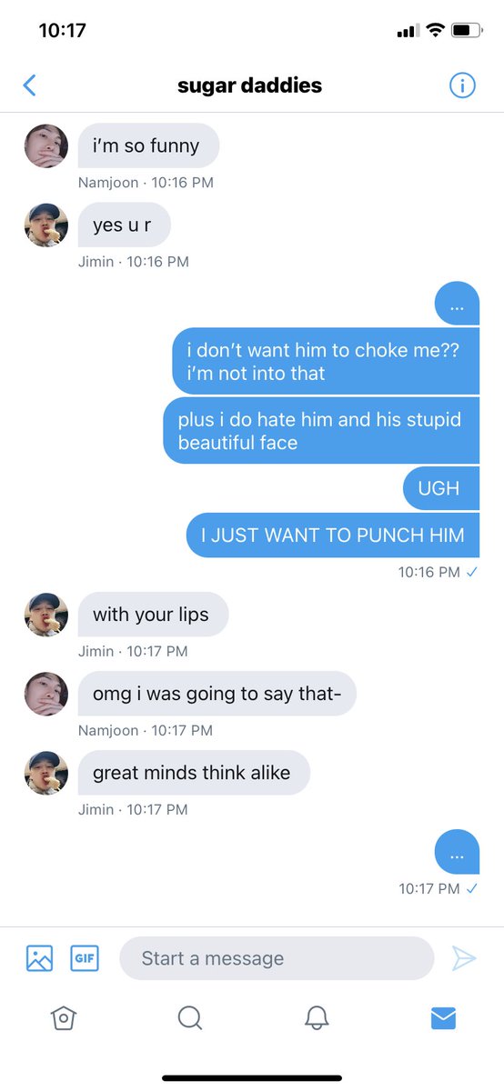Tap the "sugar daddies" conversation title

point(249,86)
